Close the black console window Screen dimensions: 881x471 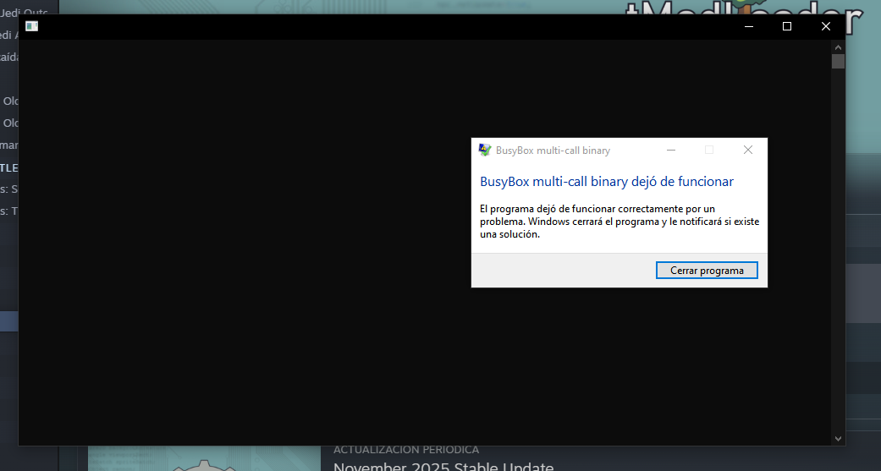click(825, 26)
